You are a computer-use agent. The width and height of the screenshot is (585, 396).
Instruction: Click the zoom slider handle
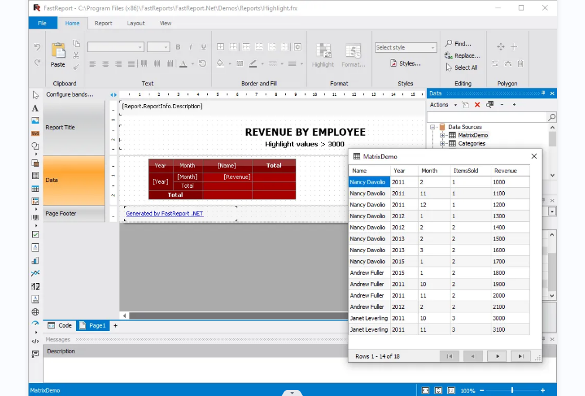512,390
